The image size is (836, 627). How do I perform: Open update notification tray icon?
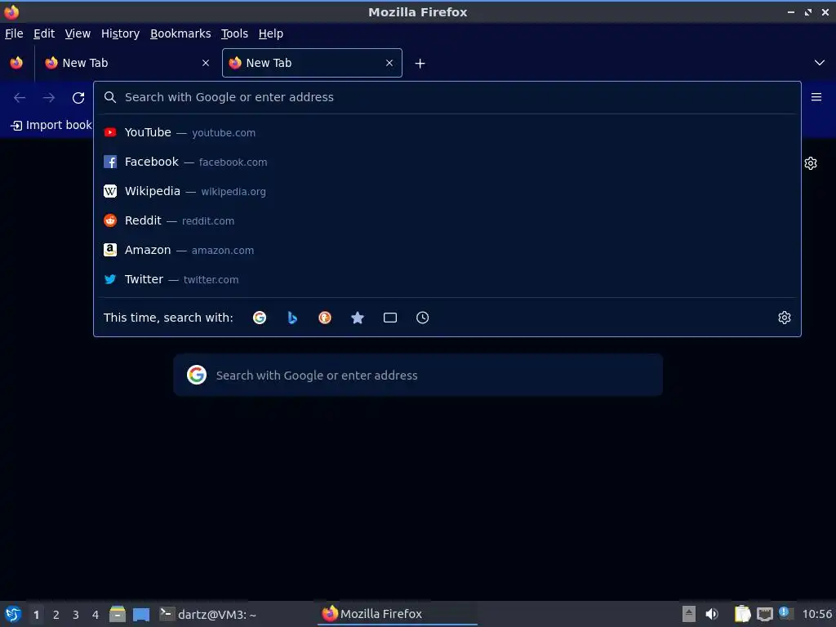point(785,612)
